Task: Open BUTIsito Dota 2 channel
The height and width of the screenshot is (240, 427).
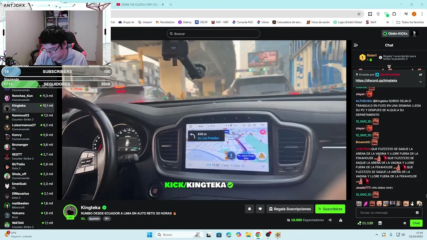Action: pyautogui.click(x=28, y=166)
